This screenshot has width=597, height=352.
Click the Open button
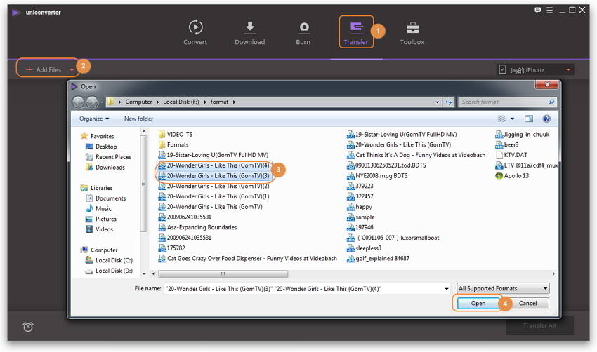pos(478,303)
